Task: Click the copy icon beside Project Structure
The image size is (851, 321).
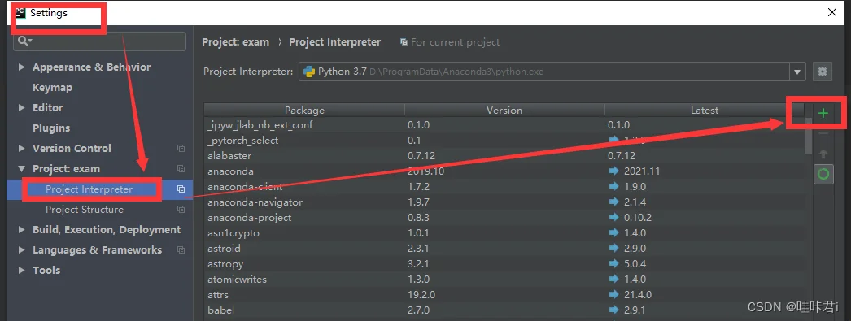Action: pyautogui.click(x=181, y=210)
